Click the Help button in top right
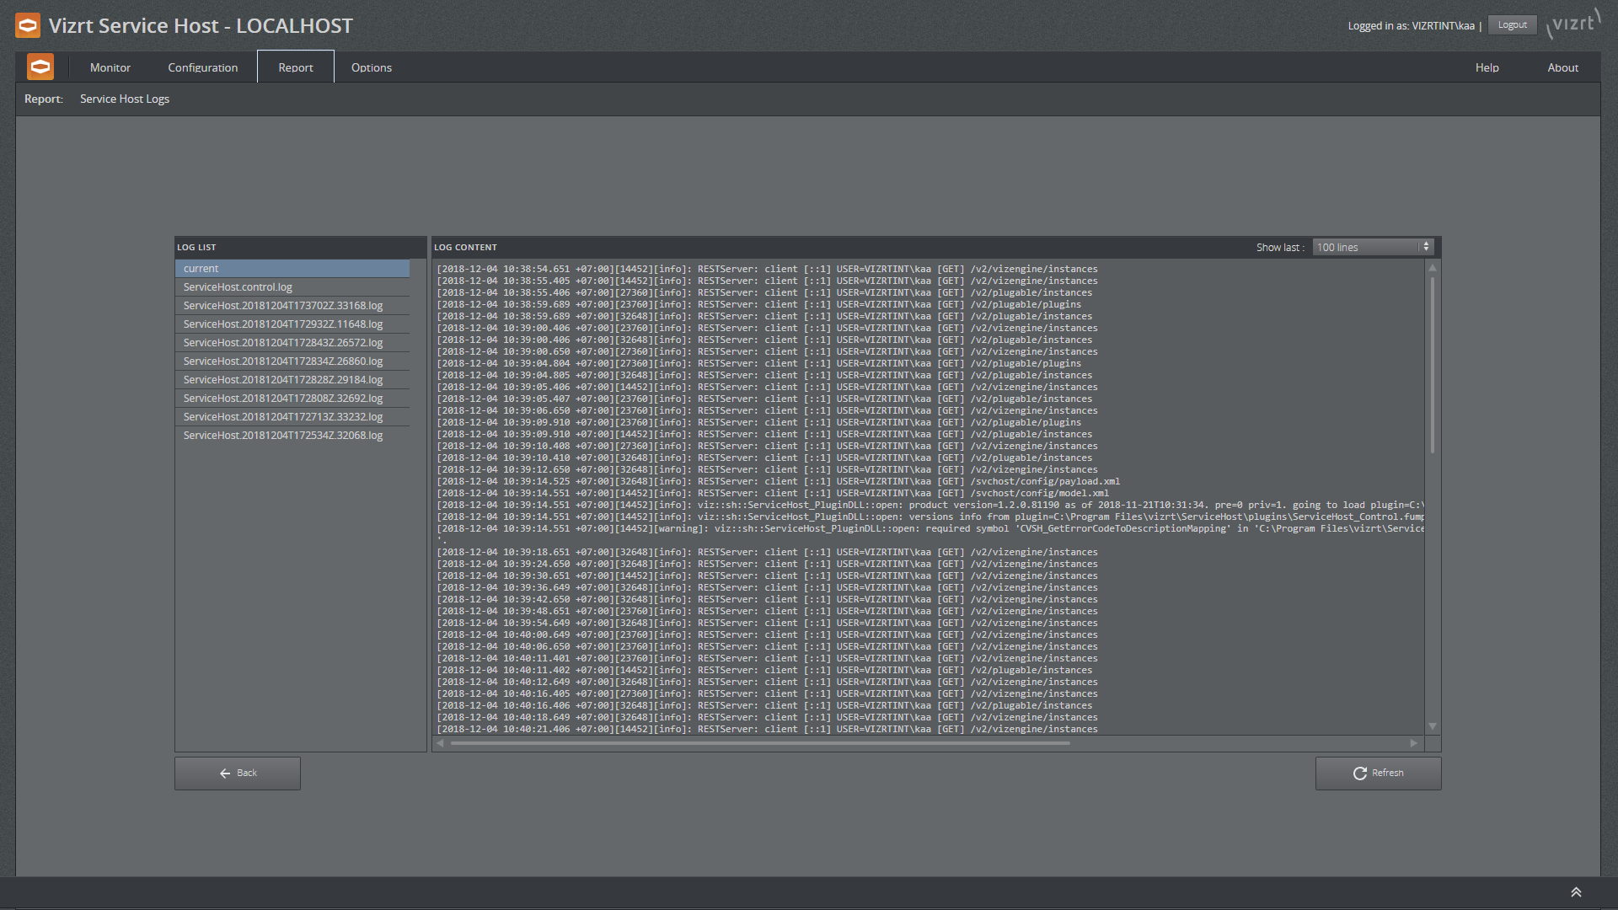The width and height of the screenshot is (1618, 910). [x=1487, y=67]
